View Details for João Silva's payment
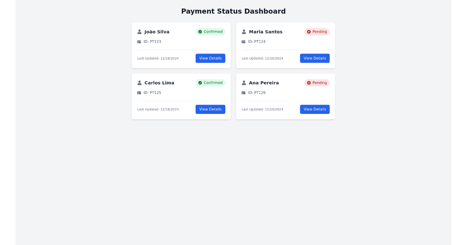Image resolution: width=467 pixels, height=245 pixels. [211, 58]
